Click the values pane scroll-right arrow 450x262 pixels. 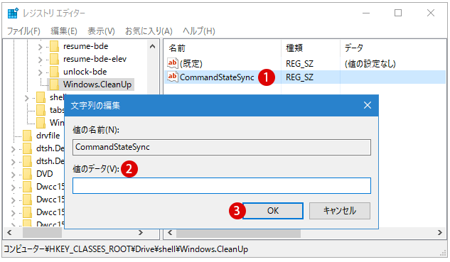(440, 232)
